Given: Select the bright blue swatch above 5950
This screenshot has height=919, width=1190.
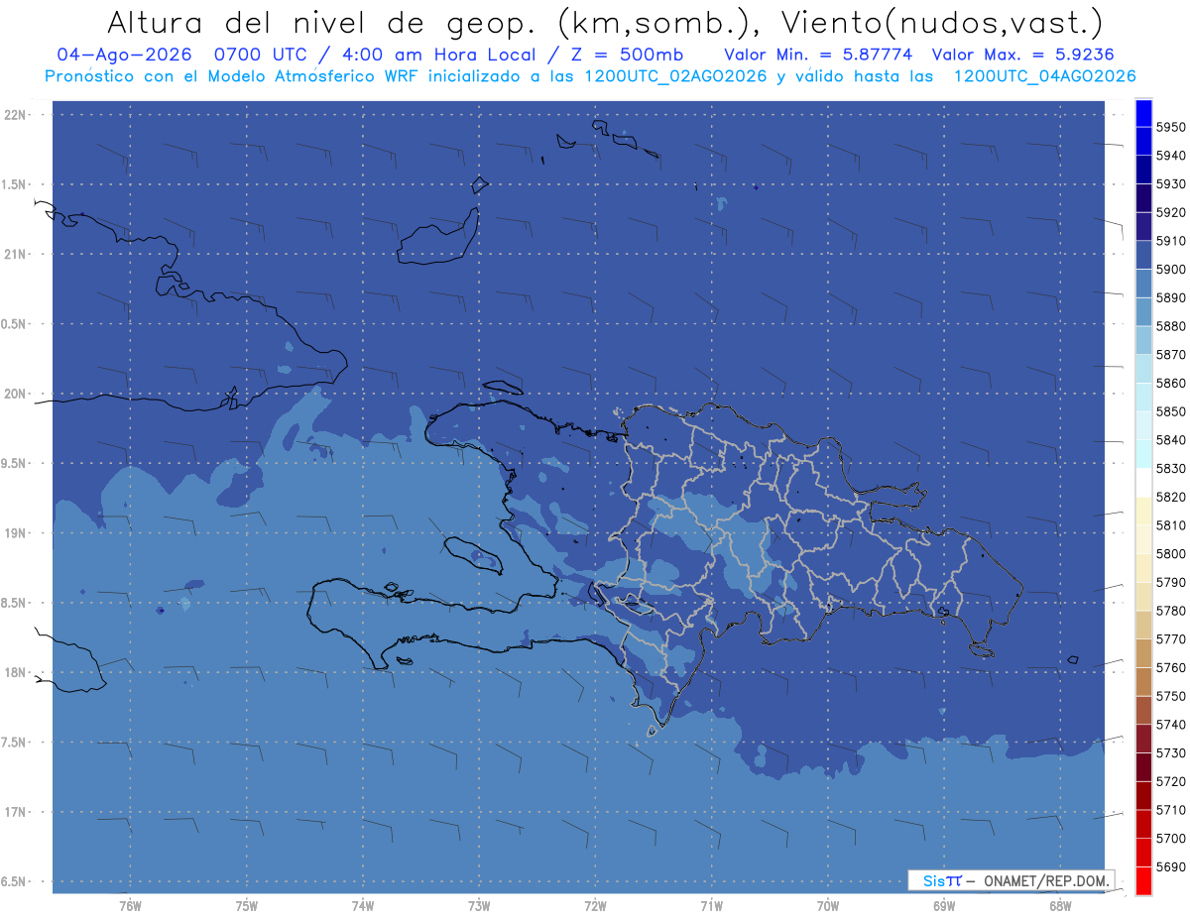Looking at the screenshot, I should pyautogui.click(x=1143, y=113).
